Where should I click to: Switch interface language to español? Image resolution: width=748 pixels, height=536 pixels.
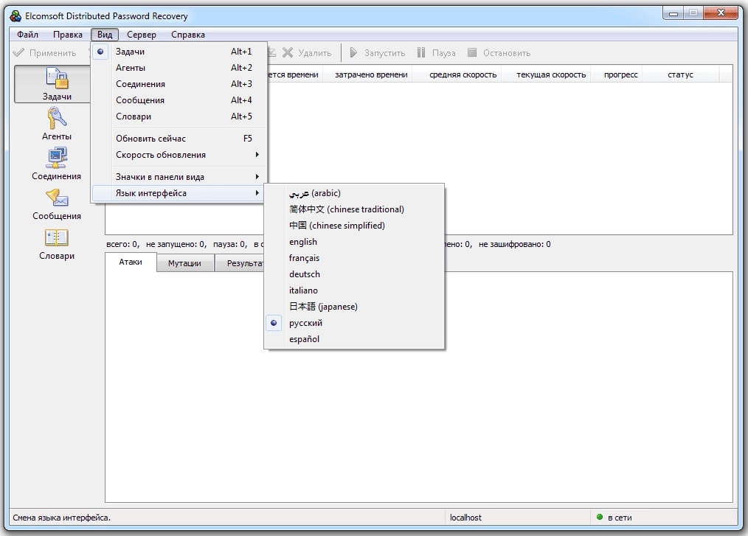pyautogui.click(x=354, y=339)
